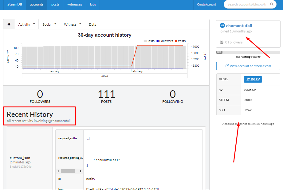The image size is (283, 190).
Task: Click the VESTS row label
Action: (223, 79)
